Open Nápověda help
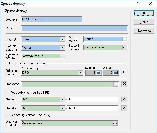This screenshot has height=133, width=157. tap(144, 31)
